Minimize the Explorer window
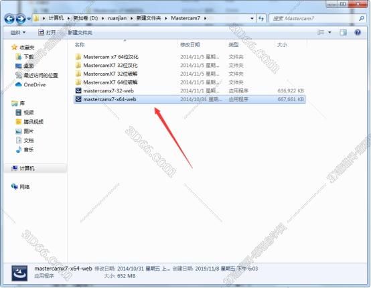 [x=331, y=4]
